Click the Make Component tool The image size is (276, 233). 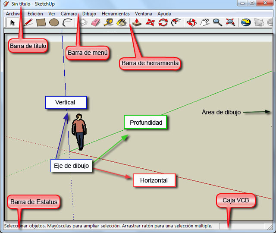(83, 22)
